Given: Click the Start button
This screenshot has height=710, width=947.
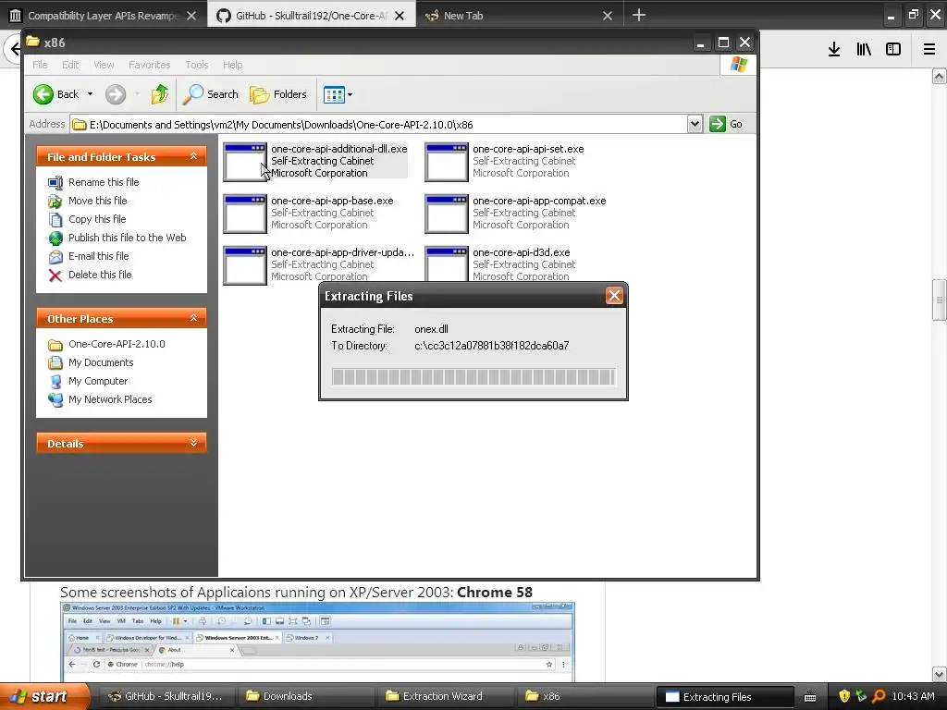Looking at the screenshot, I should pos(44,696).
